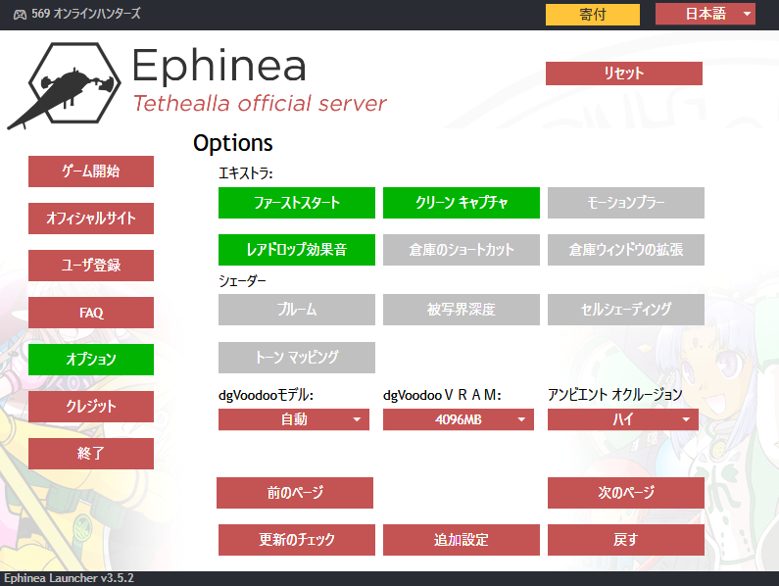
Task: Enable ブルーム shader
Action: (297, 310)
